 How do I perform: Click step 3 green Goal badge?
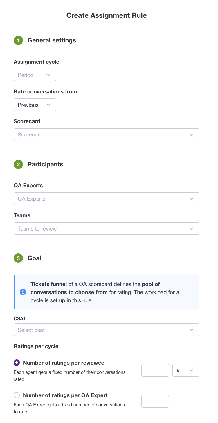pyautogui.click(x=18, y=258)
